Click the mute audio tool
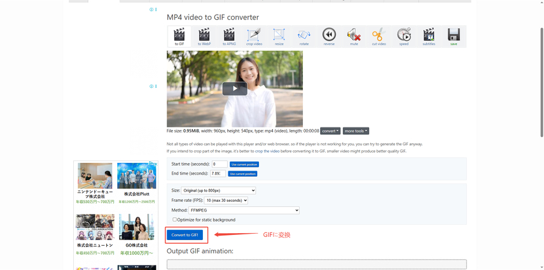 (x=354, y=36)
